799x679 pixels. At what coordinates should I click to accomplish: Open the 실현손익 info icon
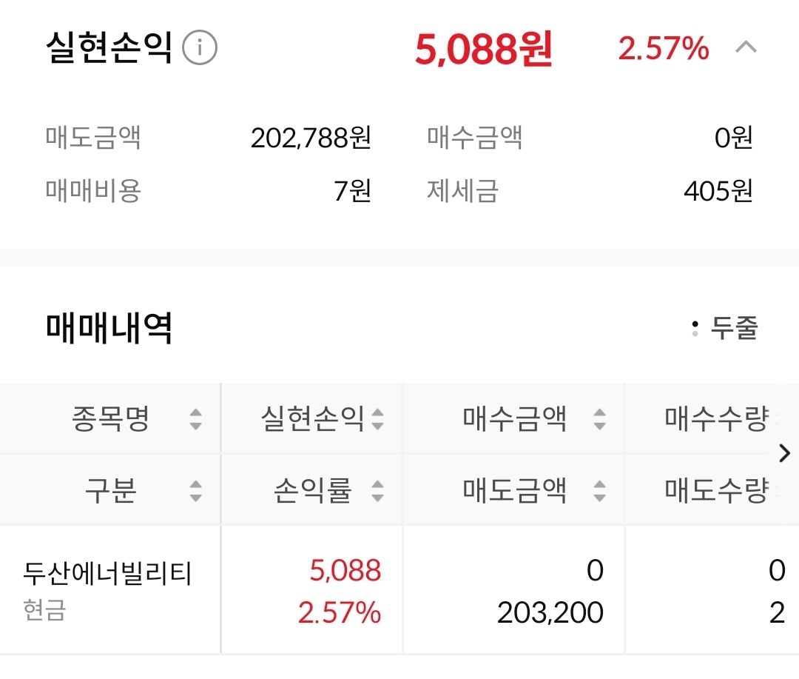pyautogui.click(x=199, y=49)
